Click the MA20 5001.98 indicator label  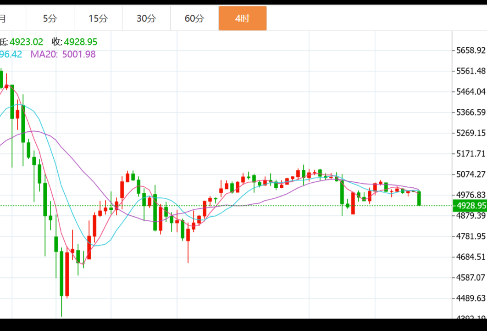63,54
